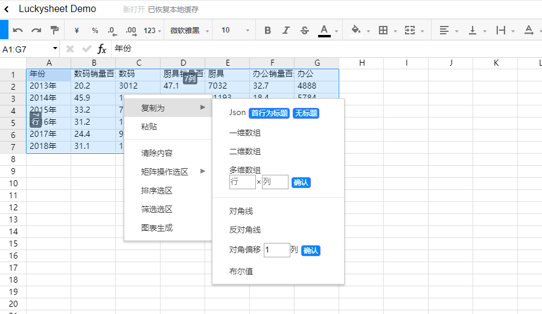Click cell containing 4888

pyautogui.click(x=316, y=86)
